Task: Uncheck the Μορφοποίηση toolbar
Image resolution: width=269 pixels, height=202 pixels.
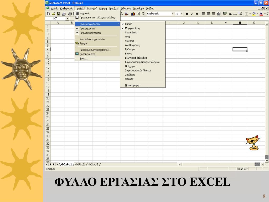Action: [x=143, y=28]
